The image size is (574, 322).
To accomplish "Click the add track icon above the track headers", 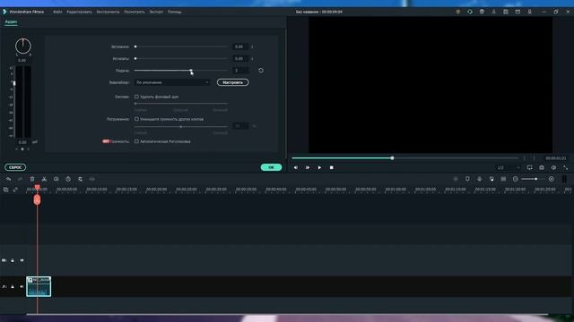I will (x=6, y=190).
